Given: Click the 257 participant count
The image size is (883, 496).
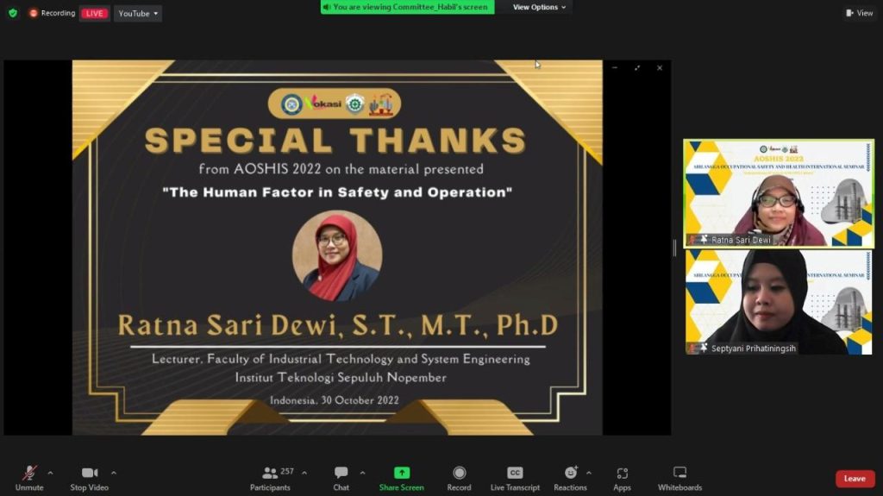Looking at the screenshot, I should pos(287,471).
